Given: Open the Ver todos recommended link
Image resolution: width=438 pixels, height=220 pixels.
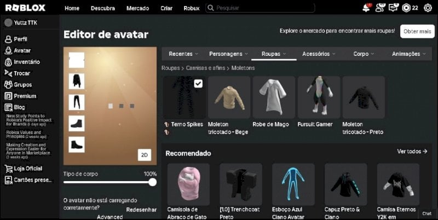Looking at the screenshot, I should pyautogui.click(x=412, y=152).
